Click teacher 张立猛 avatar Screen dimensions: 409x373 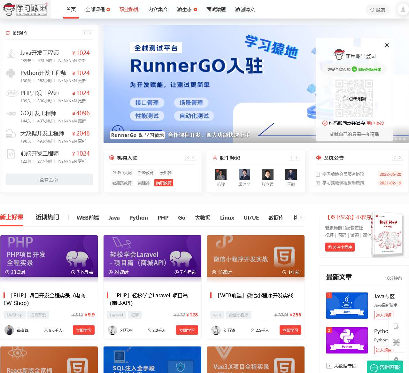tap(268, 175)
